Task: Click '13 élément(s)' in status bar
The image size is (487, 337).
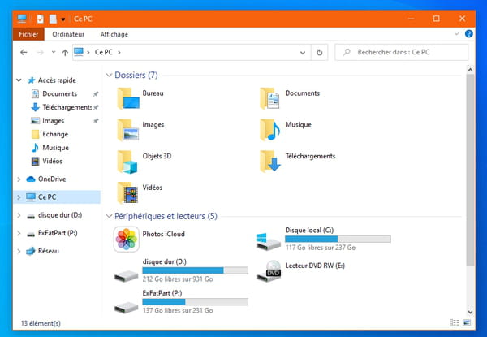Action: tap(41, 323)
